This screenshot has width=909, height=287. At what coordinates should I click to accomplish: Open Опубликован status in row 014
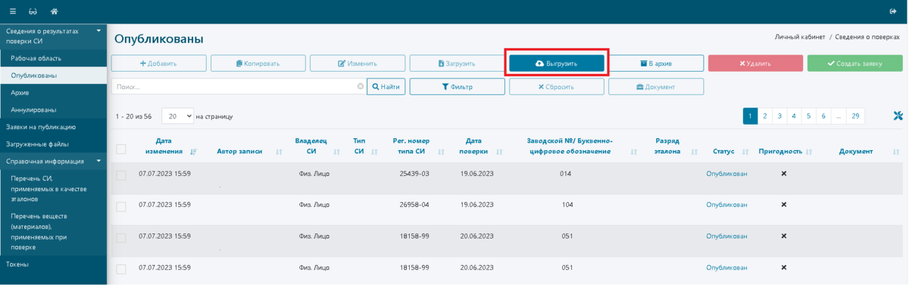point(726,174)
